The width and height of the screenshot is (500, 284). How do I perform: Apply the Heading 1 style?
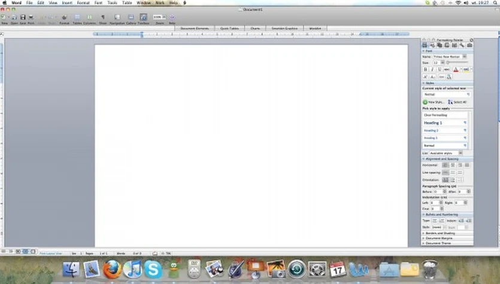[446, 123]
